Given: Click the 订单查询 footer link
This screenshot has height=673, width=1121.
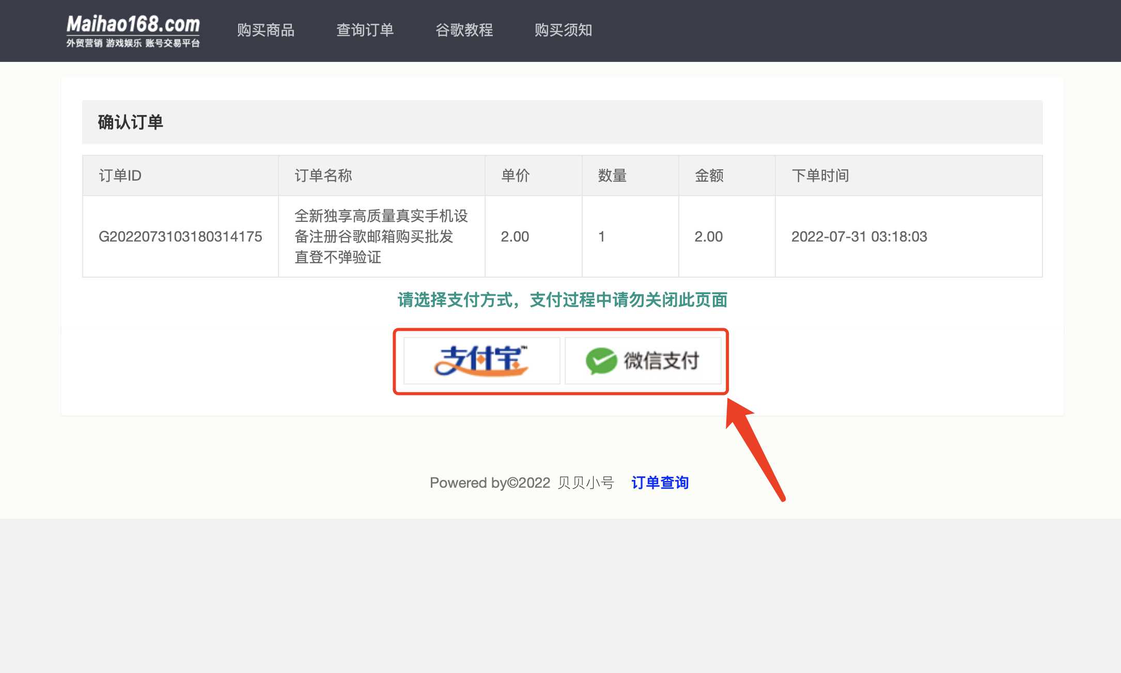Looking at the screenshot, I should 661,483.
